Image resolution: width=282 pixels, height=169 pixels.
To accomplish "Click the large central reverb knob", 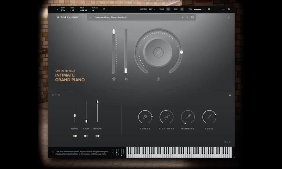I will click(x=158, y=52).
